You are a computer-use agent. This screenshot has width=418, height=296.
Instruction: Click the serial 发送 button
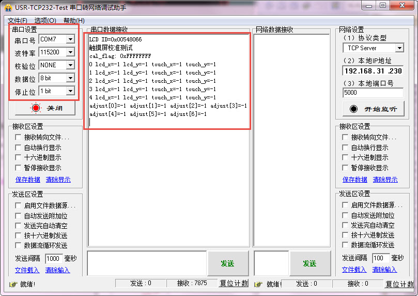[x=228, y=263]
